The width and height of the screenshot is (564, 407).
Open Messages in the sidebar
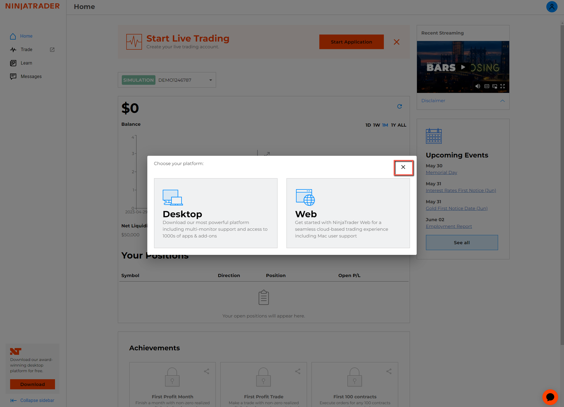point(31,77)
